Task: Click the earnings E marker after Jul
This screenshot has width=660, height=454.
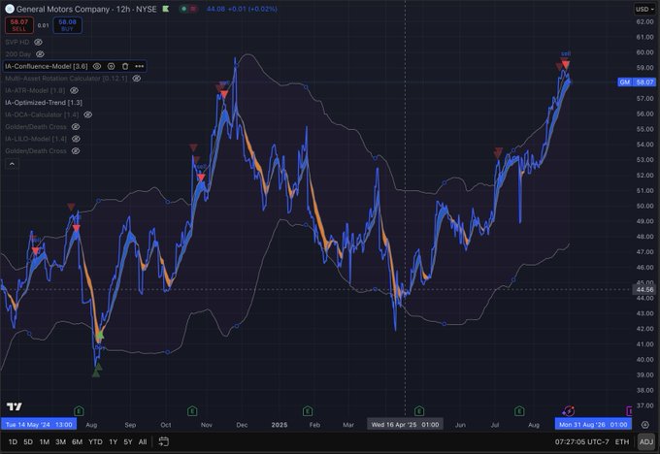Action: [x=519, y=410]
